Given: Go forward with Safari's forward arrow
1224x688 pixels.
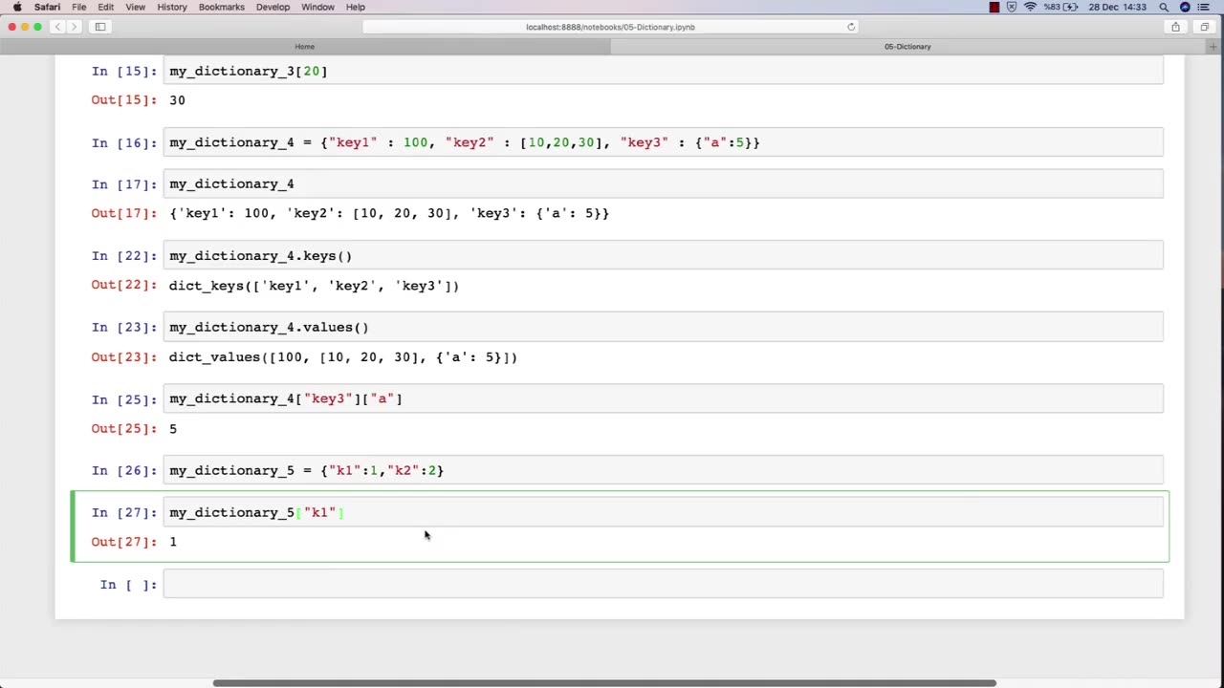Looking at the screenshot, I should (75, 27).
